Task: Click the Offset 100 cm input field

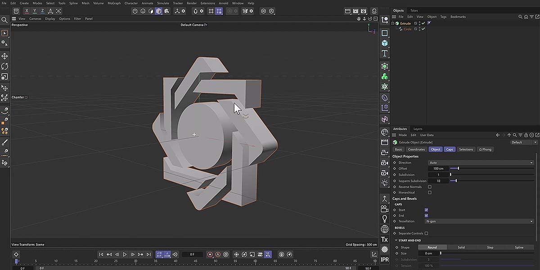Action: [x=438, y=168]
